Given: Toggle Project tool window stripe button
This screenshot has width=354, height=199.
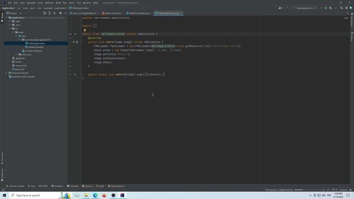Looking at the screenshot, I should 2,17.
